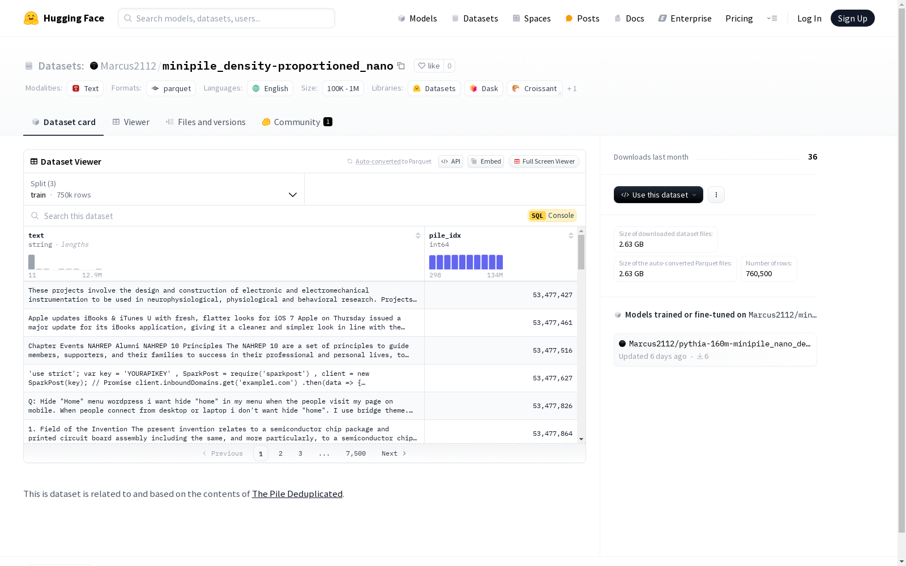
Task: Click the Croissant library tag
Action: click(535, 88)
